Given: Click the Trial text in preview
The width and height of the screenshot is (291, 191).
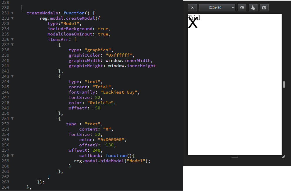Looking at the screenshot, I should [194, 18].
